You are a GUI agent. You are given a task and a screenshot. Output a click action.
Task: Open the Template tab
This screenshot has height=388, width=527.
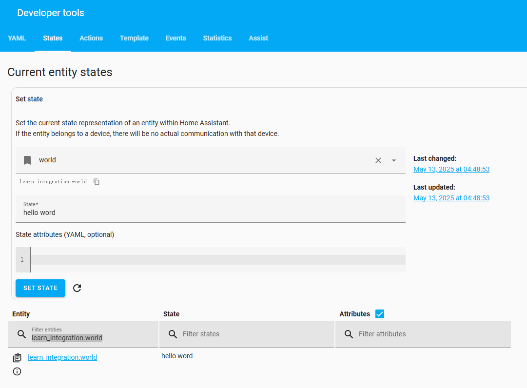click(134, 38)
